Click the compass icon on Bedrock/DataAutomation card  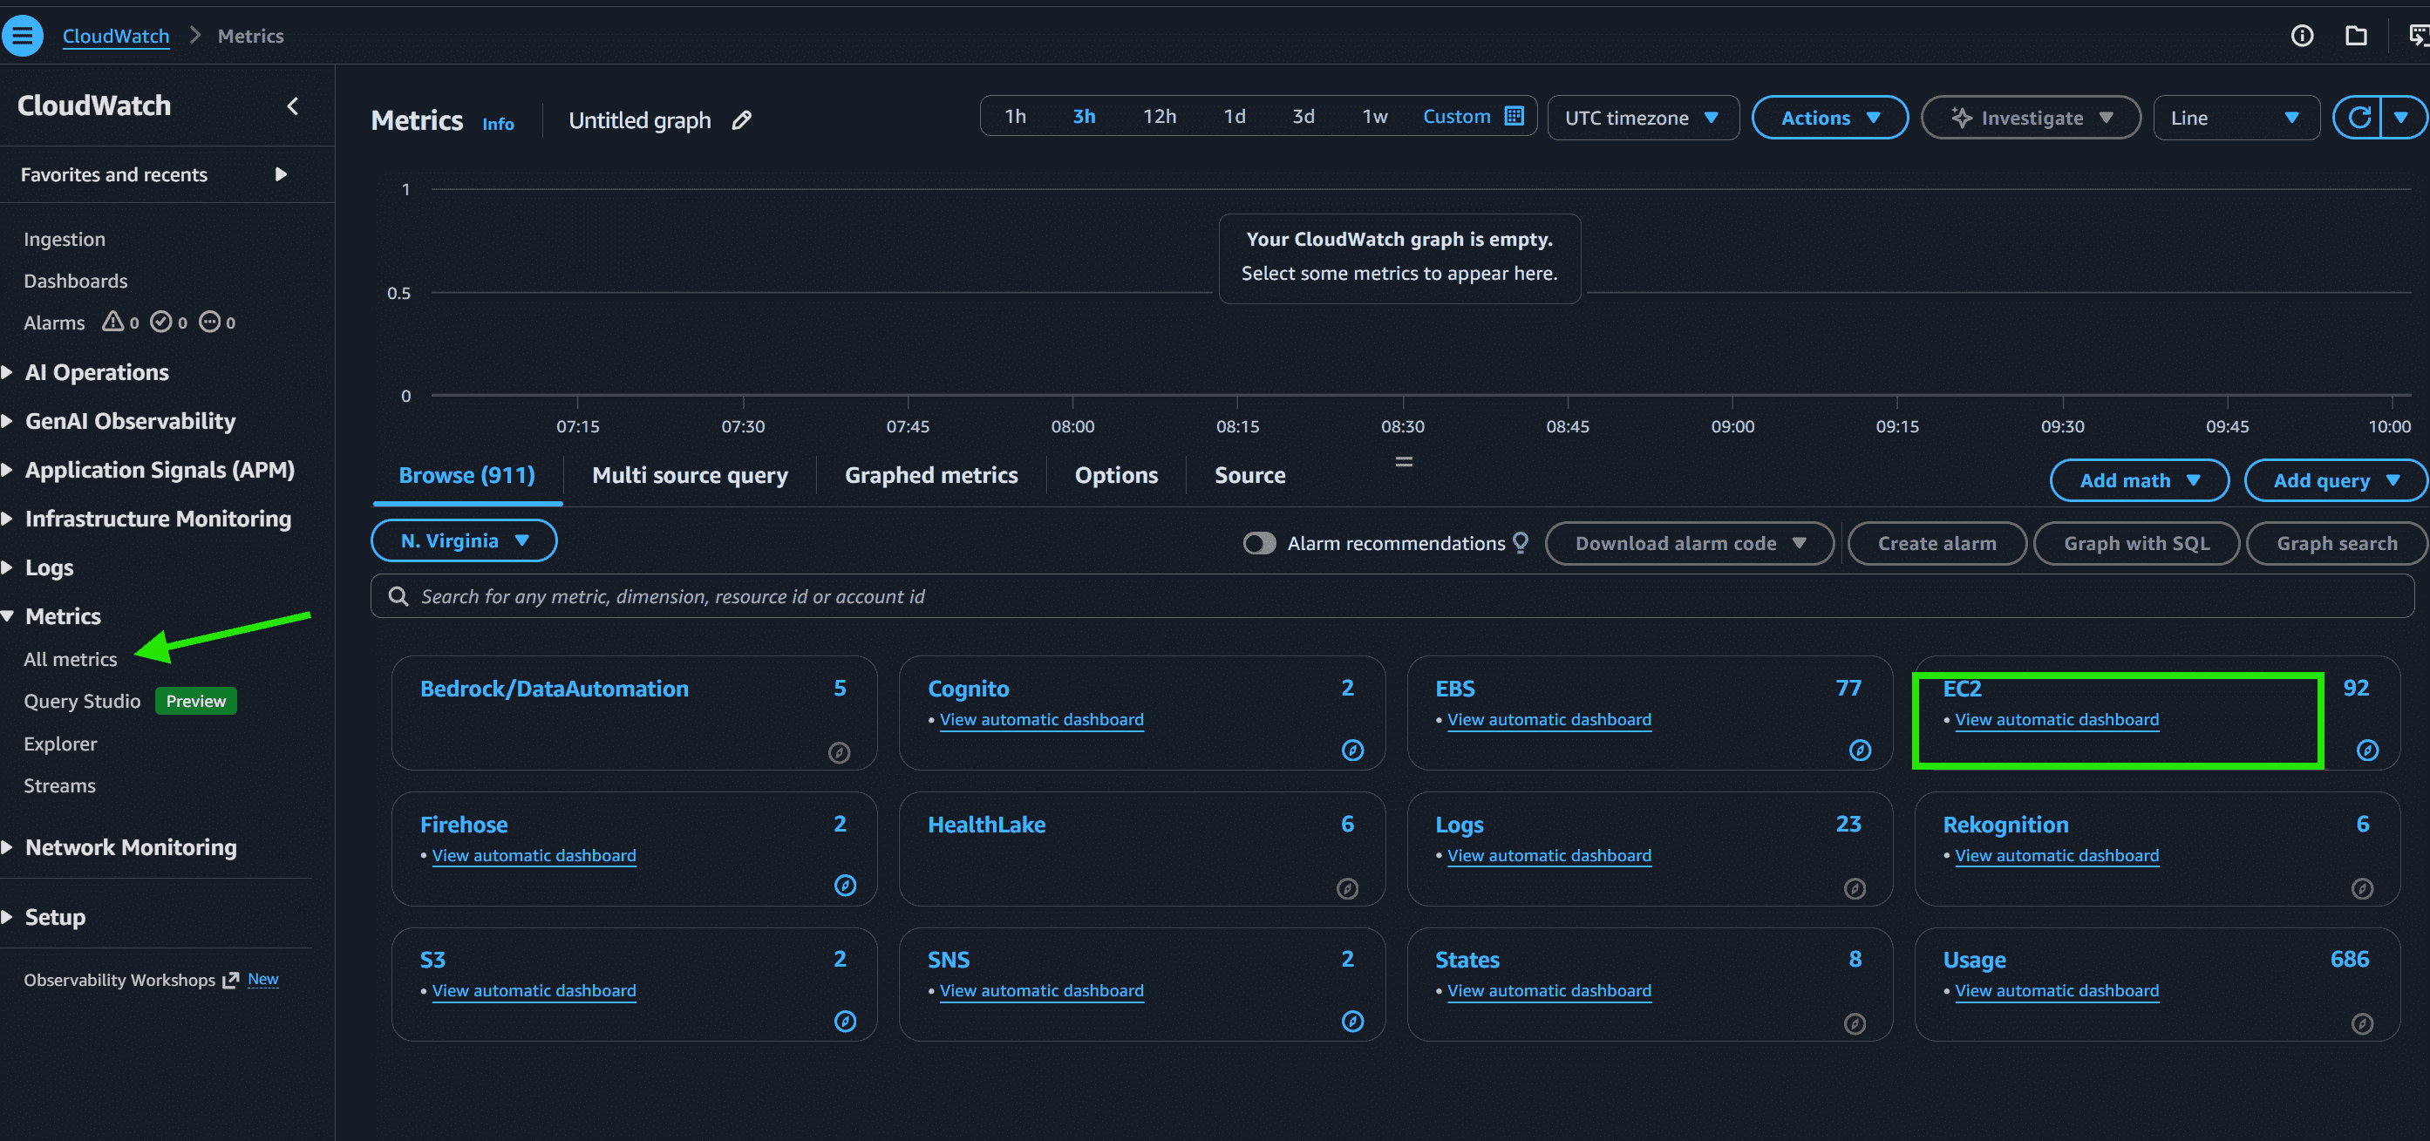(x=839, y=752)
